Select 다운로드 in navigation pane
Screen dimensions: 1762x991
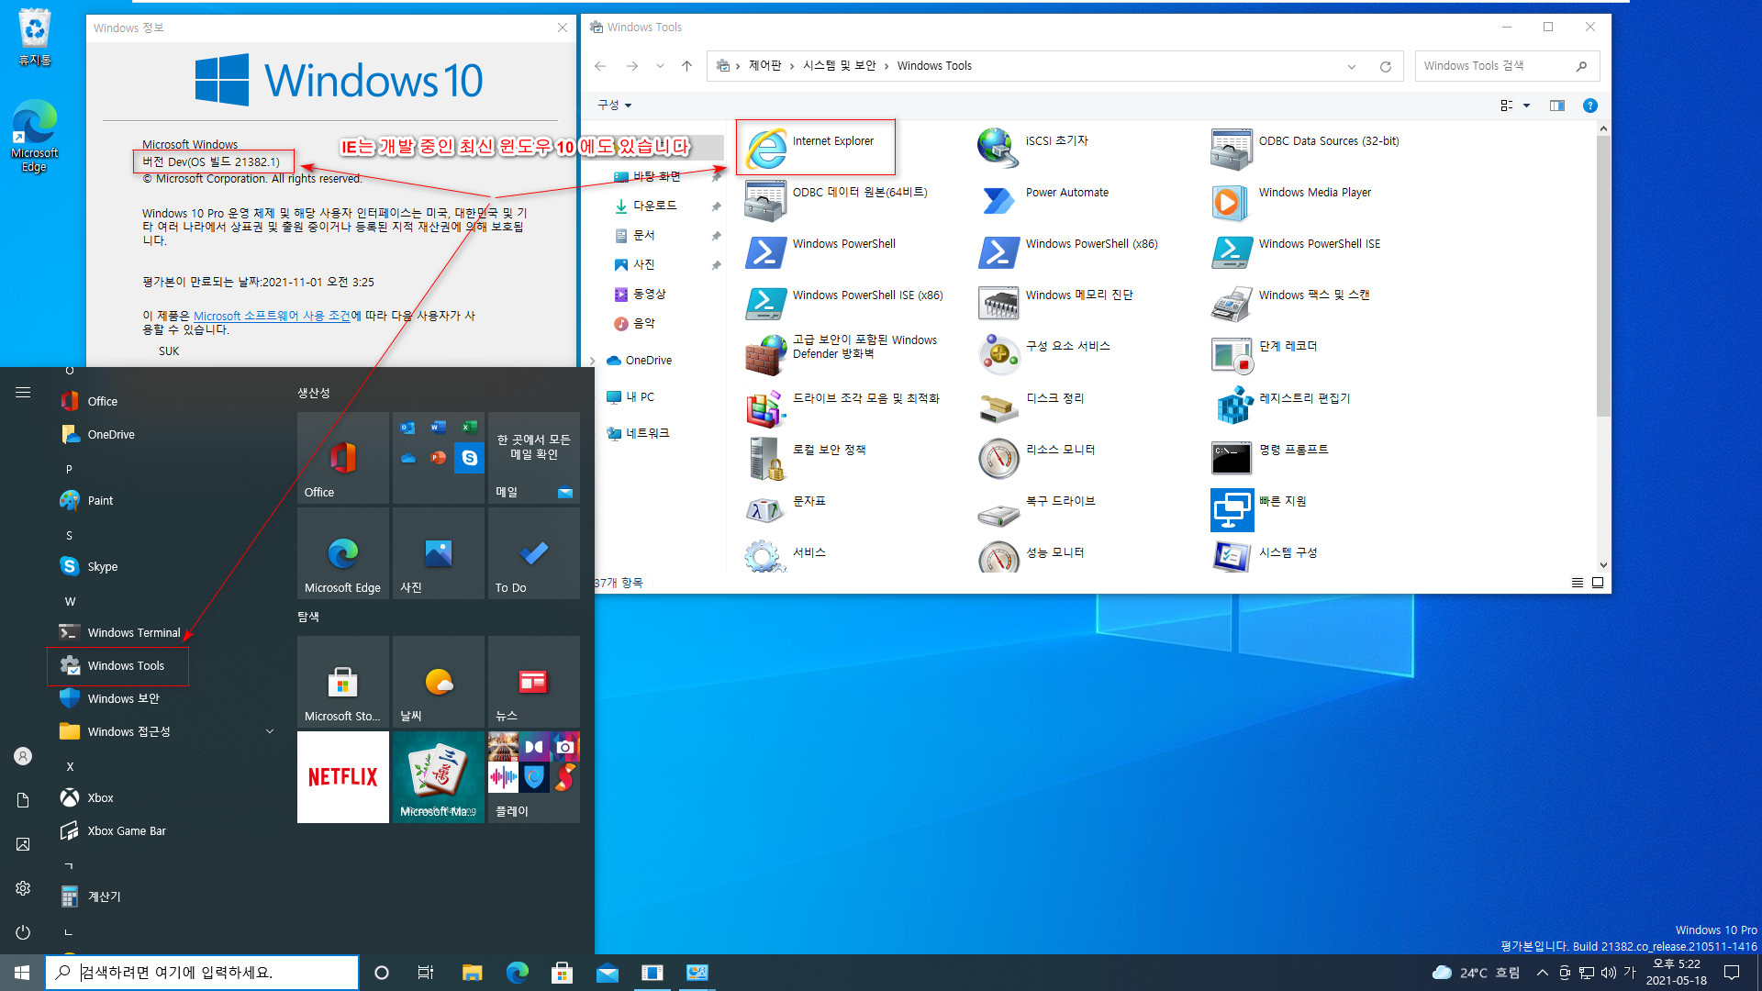[x=655, y=206]
